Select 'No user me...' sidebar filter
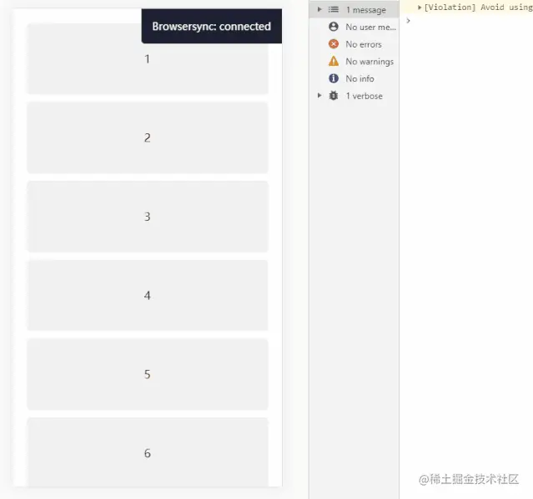The image size is (533, 499). pyautogui.click(x=354, y=27)
